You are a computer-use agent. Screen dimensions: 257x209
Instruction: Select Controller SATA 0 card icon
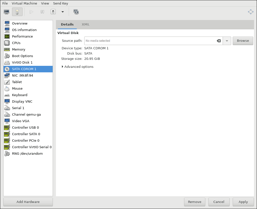[7, 134]
